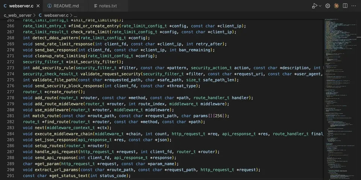
Task: Switch to the webserver.c tab
Action: pyautogui.click(x=21, y=6)
